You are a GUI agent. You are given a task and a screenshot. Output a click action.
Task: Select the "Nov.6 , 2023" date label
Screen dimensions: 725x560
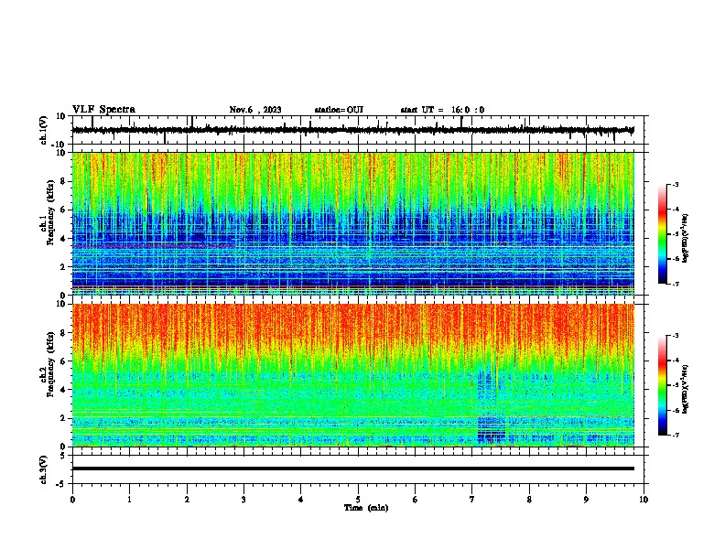[x=255, y=110]
